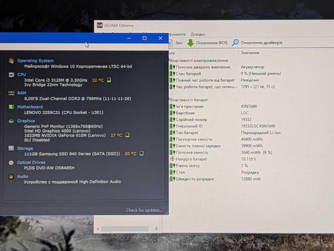Click the Optical Drives disc icon
The image size is (334, 251).
[x=11, y=163]
